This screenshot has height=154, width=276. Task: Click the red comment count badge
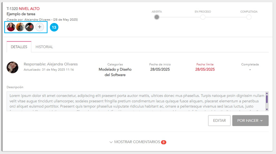coord(164,142)
